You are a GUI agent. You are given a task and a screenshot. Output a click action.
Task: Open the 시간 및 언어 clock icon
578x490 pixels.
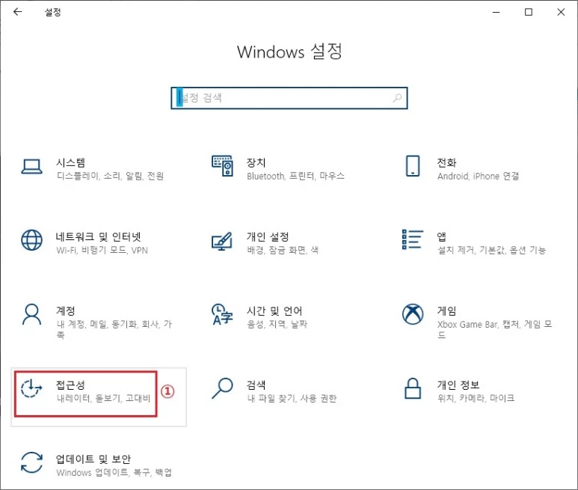click(x=222, y=314)
